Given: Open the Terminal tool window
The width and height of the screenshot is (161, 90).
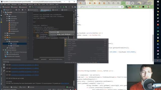Looking at the screenshot, I should pyautogui.click(x=31, y=87).
